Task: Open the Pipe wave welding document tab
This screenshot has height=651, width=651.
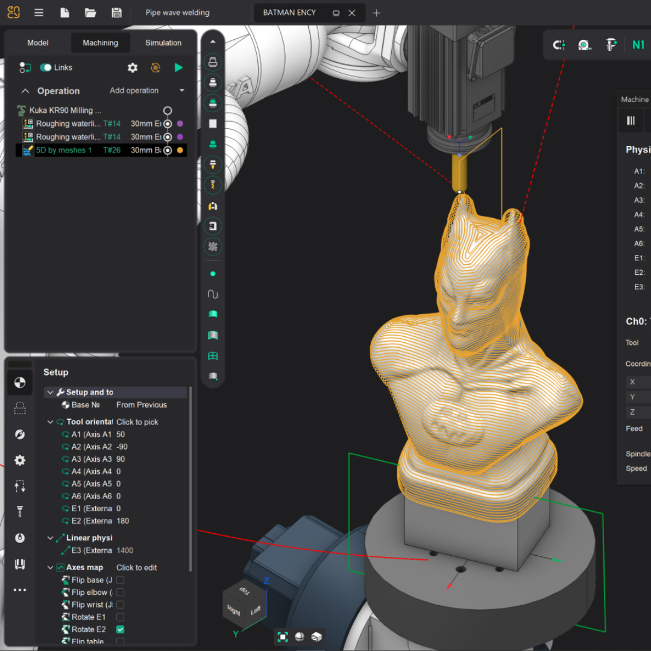Action: tap(178, 13)
